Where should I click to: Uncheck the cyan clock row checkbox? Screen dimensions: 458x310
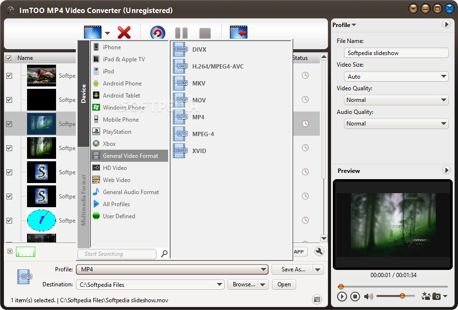(x=9, y=220)
